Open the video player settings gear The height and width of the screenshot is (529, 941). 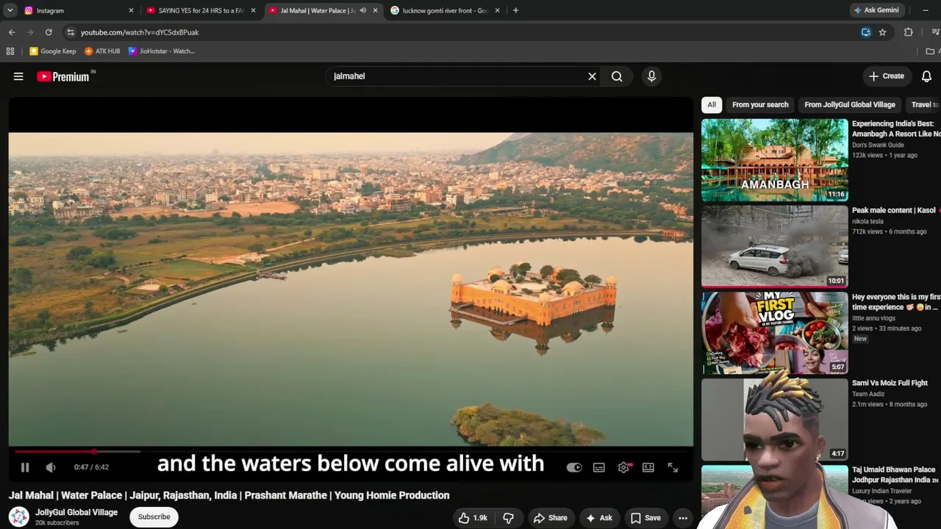[x=623, y=467]
